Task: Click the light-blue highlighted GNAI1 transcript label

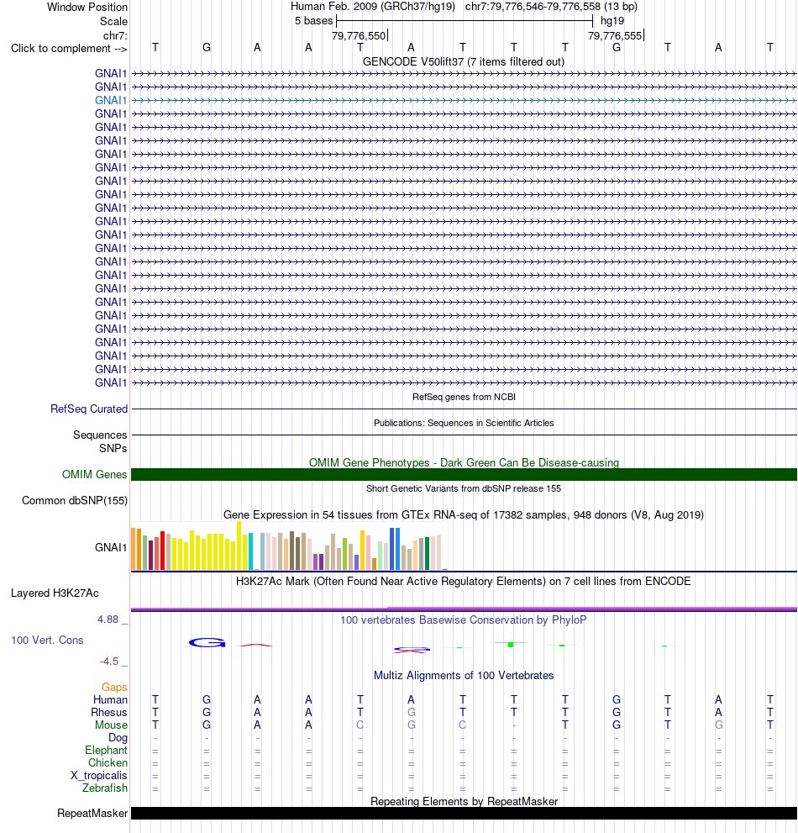Action: coord(111,100)
